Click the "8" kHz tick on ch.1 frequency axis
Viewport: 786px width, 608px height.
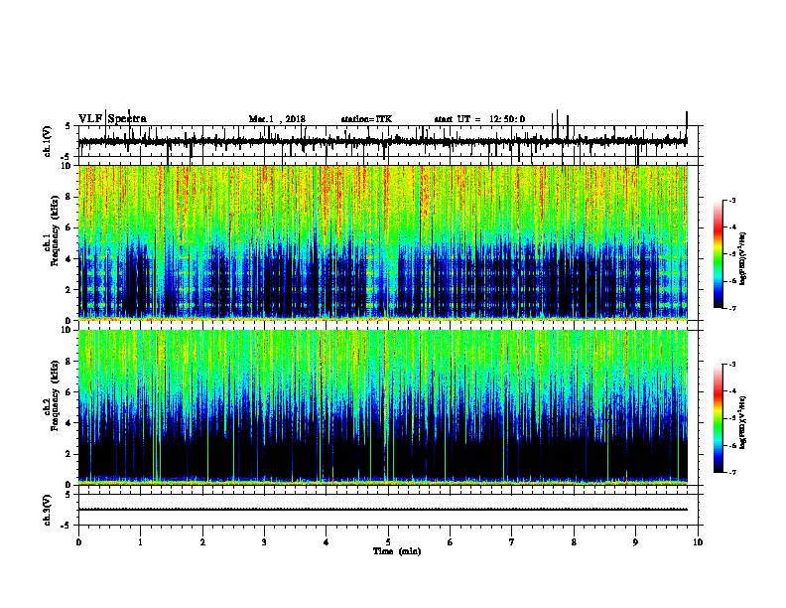[69, 197]
